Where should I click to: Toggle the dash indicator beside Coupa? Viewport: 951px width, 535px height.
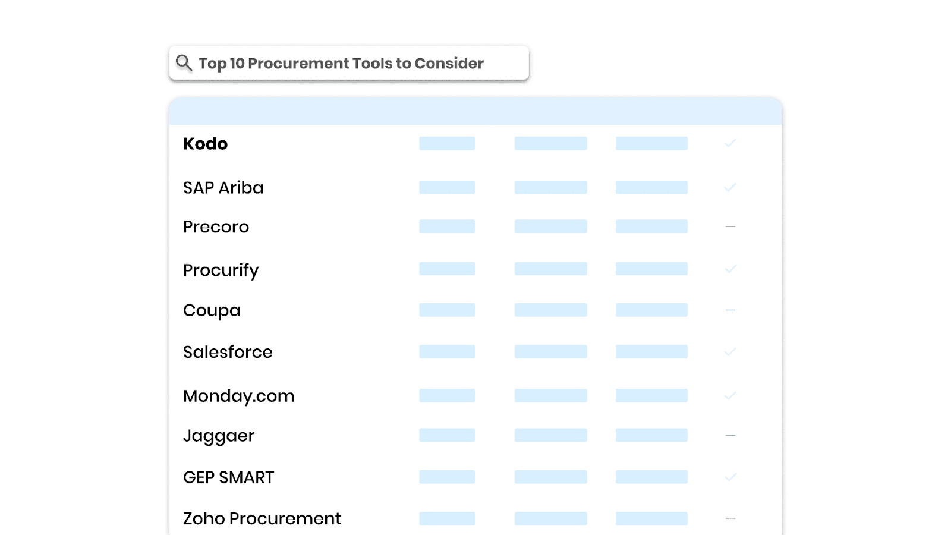click(730, 310)
